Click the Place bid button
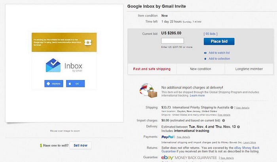277x162 pixels. point(219,41)
